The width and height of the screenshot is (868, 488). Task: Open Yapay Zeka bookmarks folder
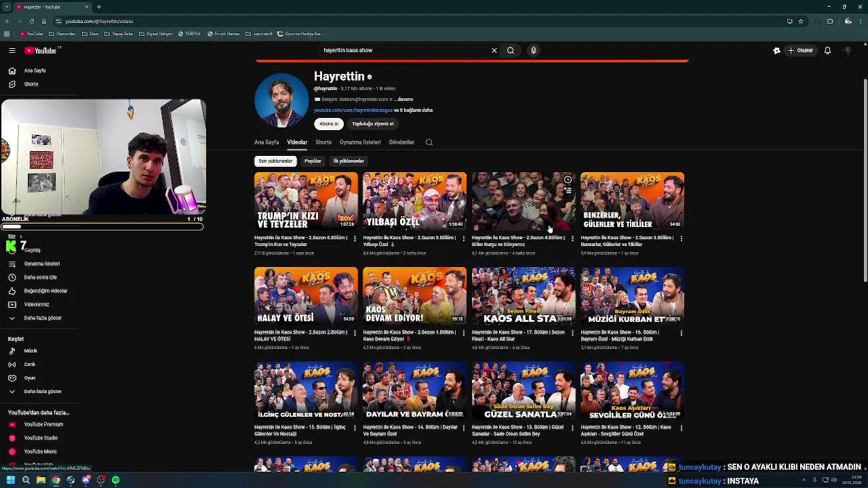coord(119,34)
